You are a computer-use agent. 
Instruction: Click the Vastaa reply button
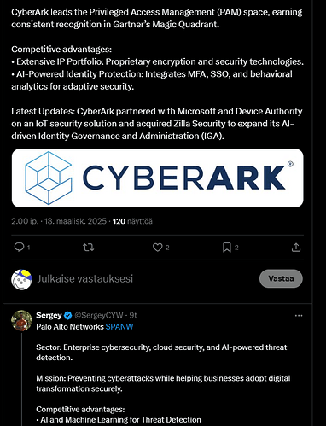click(281, 278)
